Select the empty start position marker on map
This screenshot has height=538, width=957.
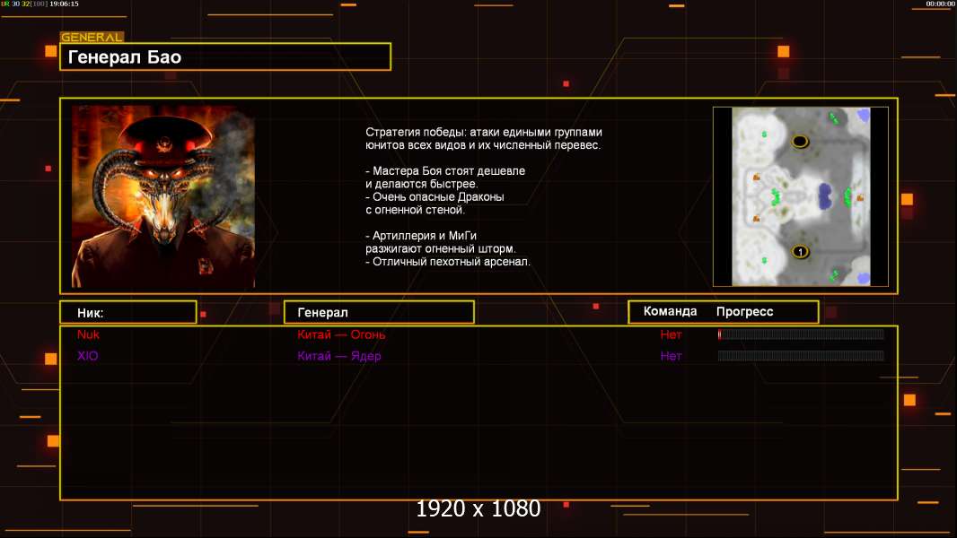[x=800, y=142]
